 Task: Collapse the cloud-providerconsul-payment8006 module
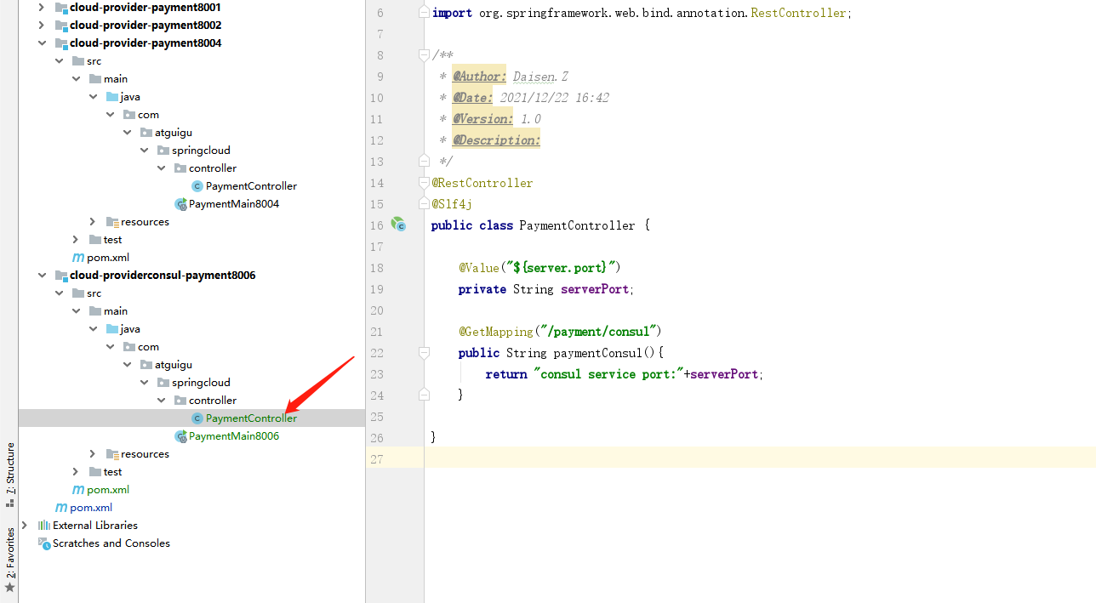point(42,276)
